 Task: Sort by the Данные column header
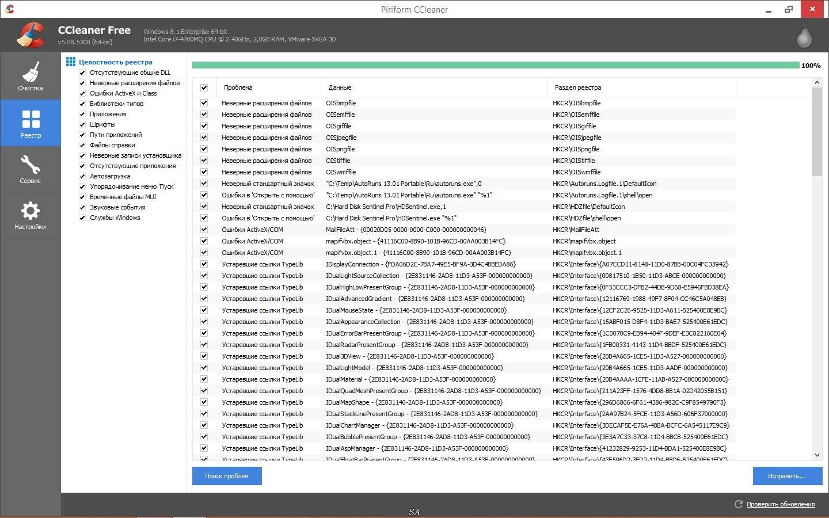click(434, 87)
